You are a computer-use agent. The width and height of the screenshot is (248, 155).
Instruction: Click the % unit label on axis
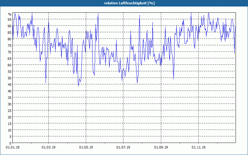tap(10, 14)
